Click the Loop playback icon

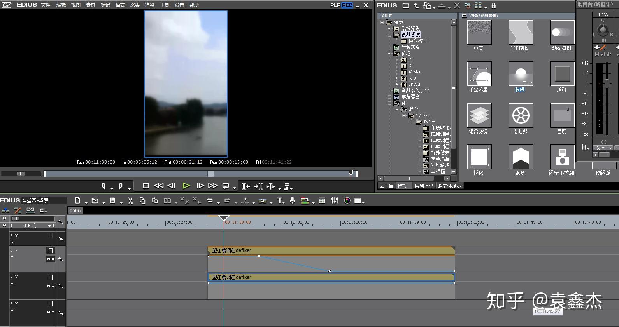(x=226, y=186)
